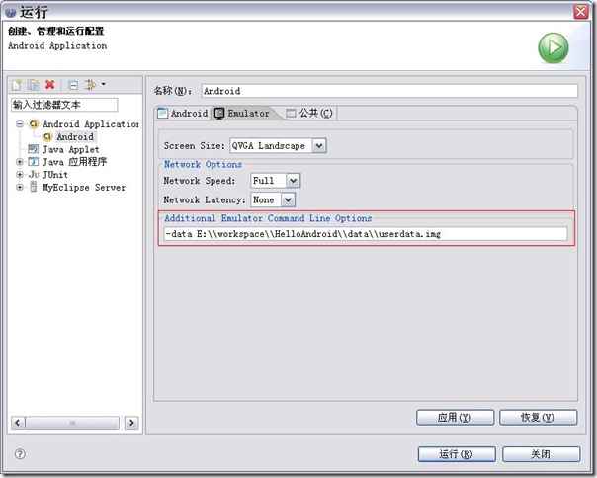The image size is (597, 478).
Task: Click the Android Application category icon
Action: pyautogui.click(x=34, y=124)
